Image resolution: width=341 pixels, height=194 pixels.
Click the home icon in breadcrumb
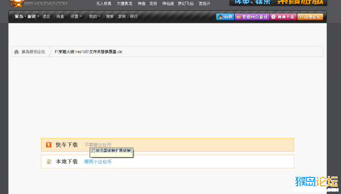pos(16,52)
